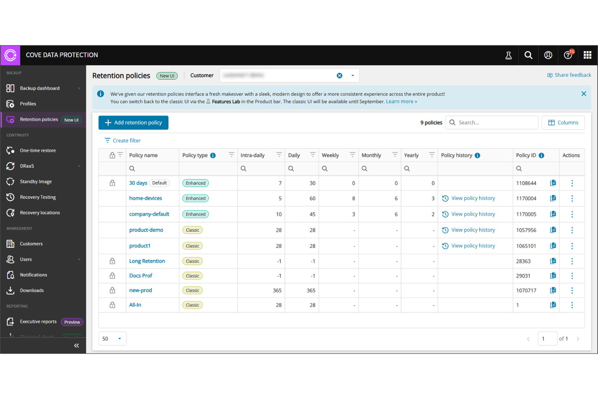Open the page size dropdown showing 50
The width and height of the screenshot is (598, 399).
coord(112,338)
